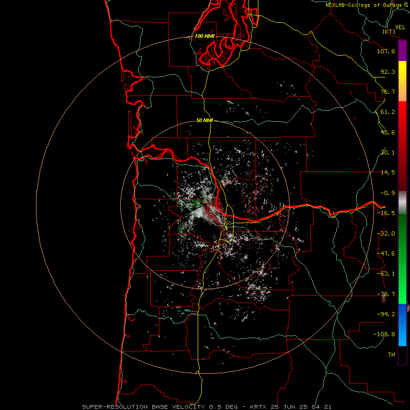Click the 61.2 legend value
The image size is (410, 410).
coord(388,112)
